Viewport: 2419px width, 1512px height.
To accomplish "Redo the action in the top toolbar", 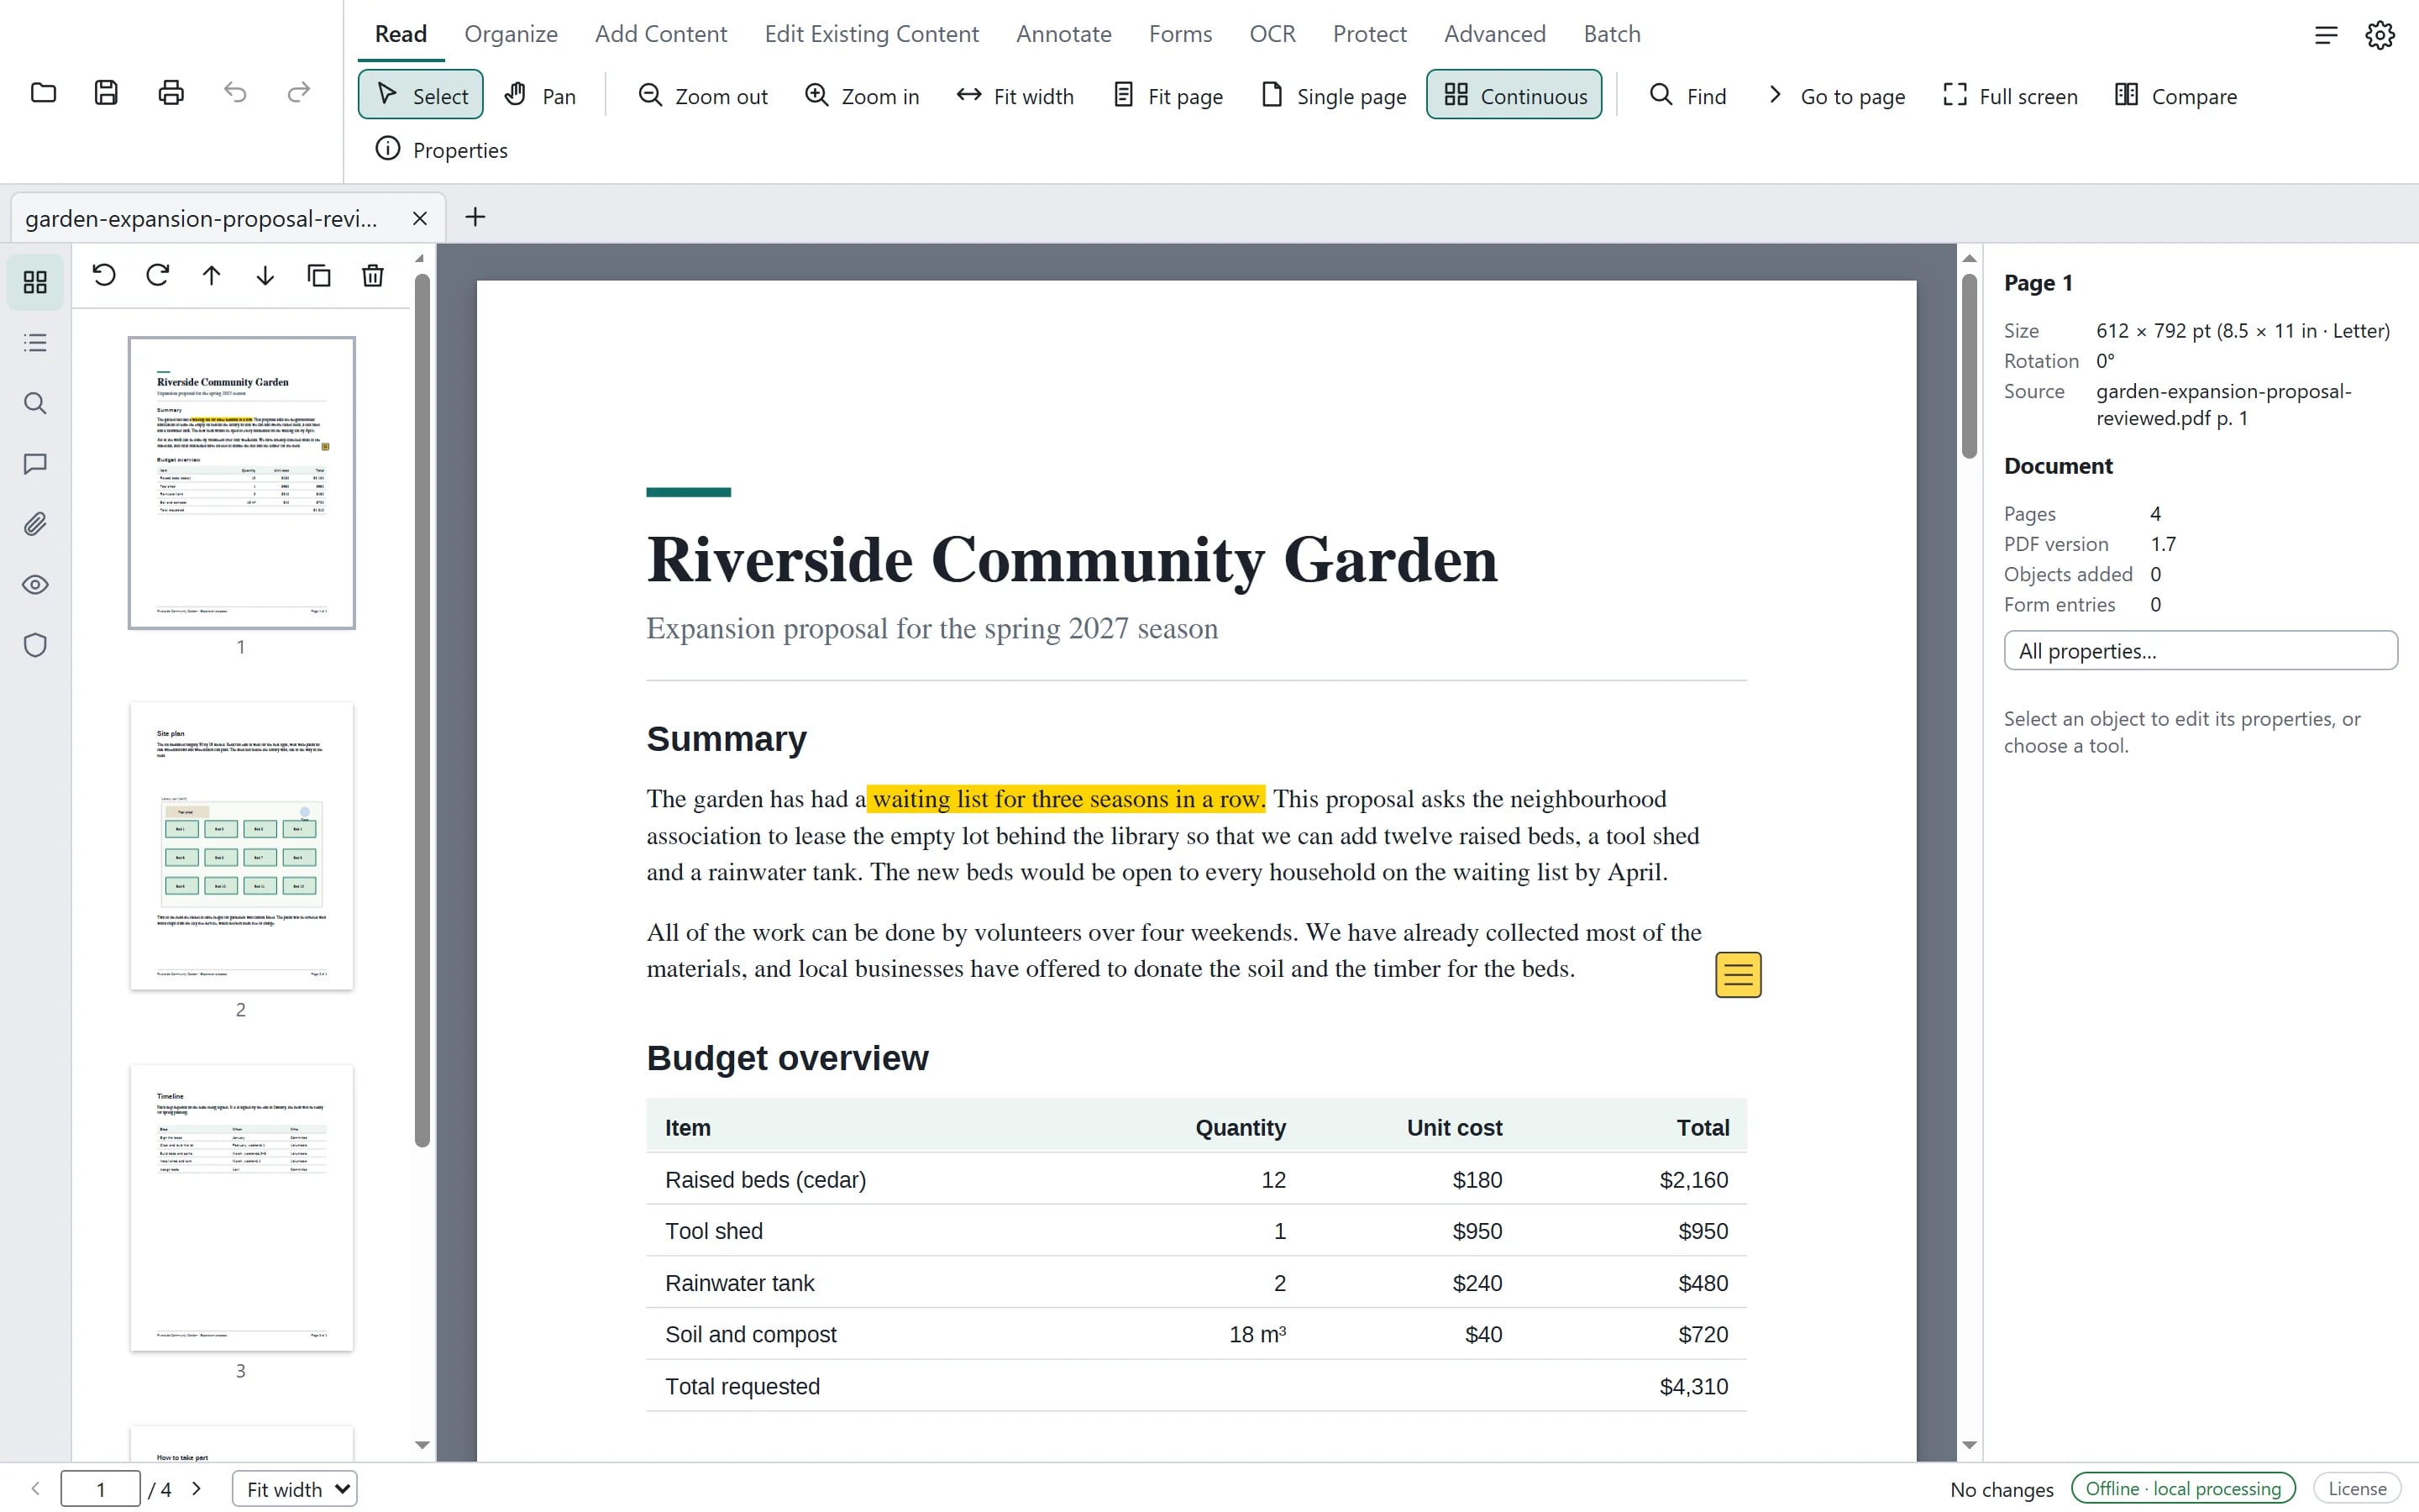I will pyautogui.click(x=299, y=93).
